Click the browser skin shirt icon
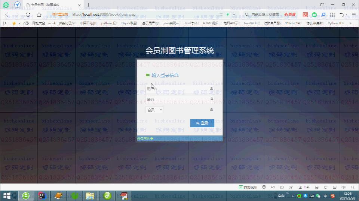The width and height of the screenshot is (359, 201). (x=322, y=4)
